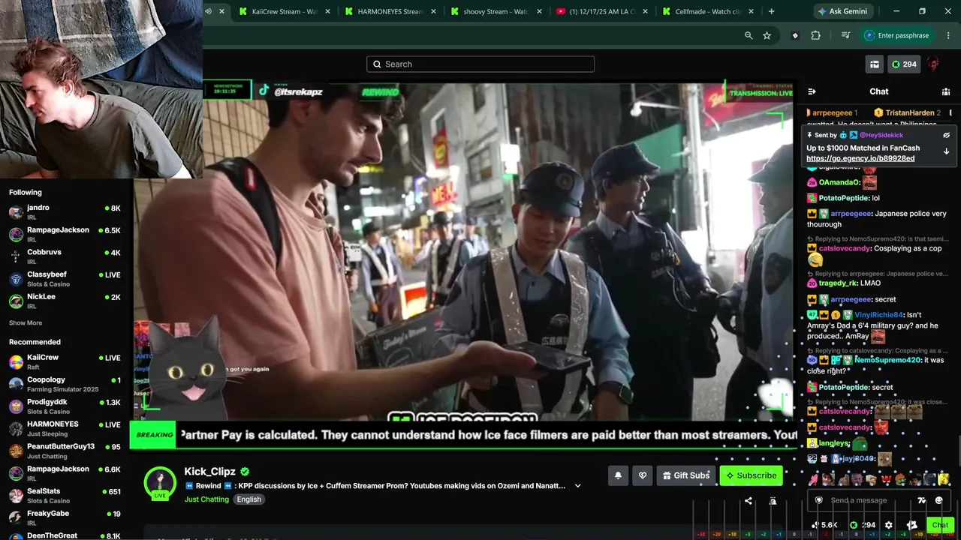Click the Enter passphrase profile chip
Viewport: 961px width, 540px height.
(897, 35)
